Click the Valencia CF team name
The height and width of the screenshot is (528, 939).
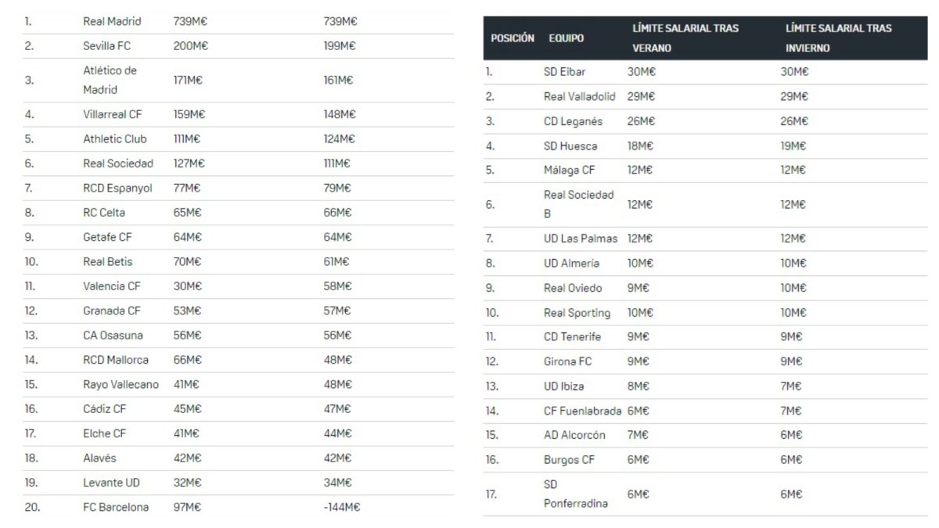[x=110, y=286]
